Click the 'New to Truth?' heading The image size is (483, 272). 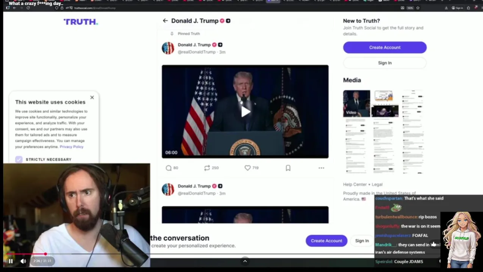coord(361,21)
